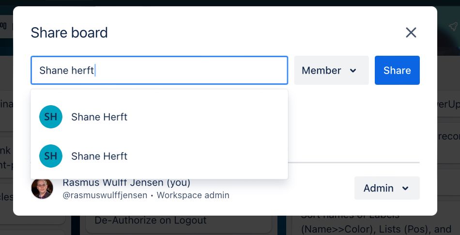The image size is (460, 235).
Task: Click the second SH avatar icon
Action: 51,156
